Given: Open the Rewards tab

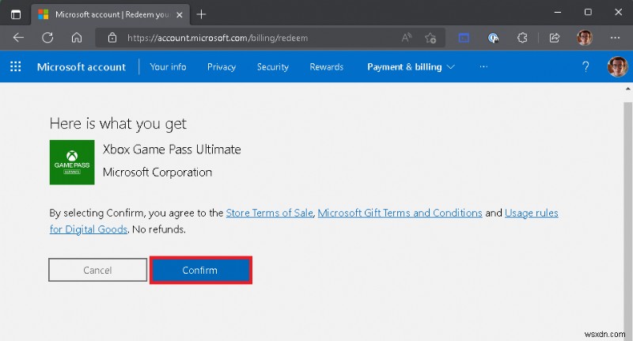Looking at the screenshot, I should click(x=326, y=67).
